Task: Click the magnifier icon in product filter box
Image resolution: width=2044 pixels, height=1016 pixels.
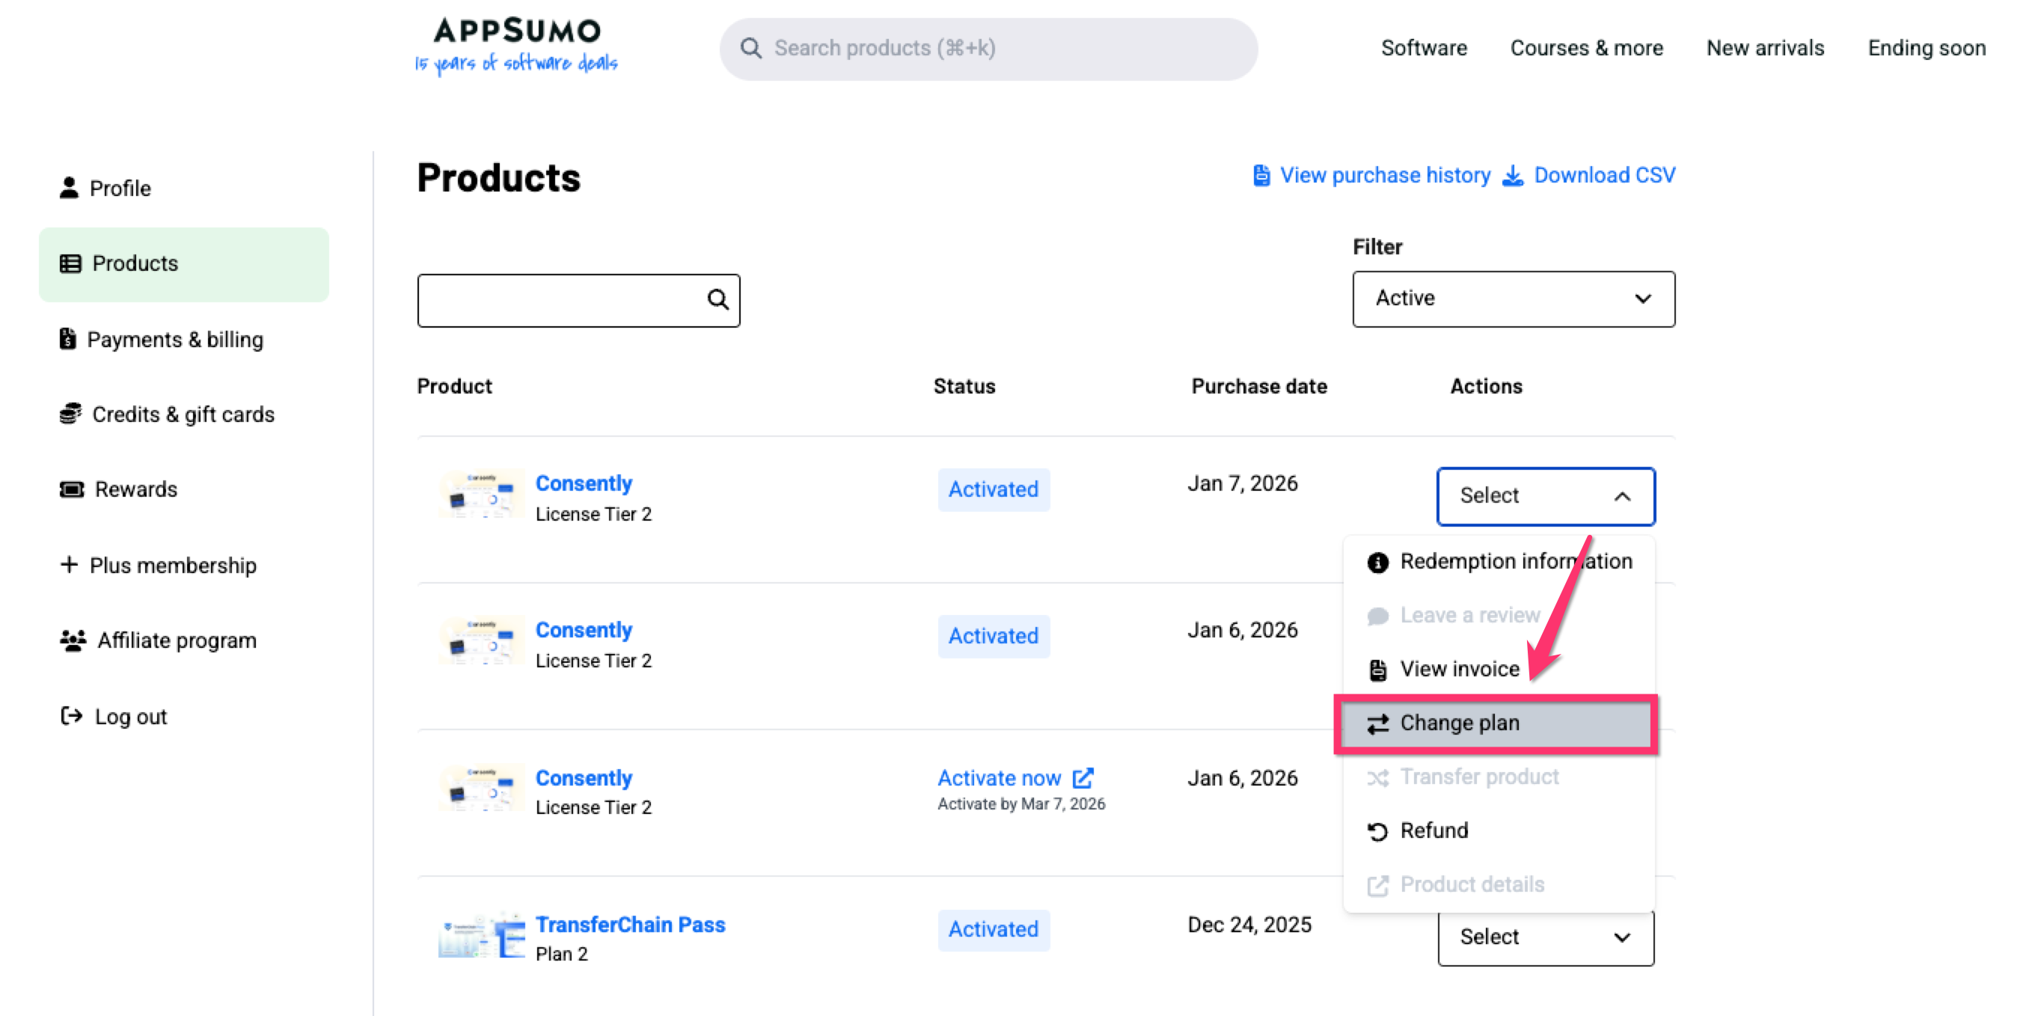Action: pos(717,299)
